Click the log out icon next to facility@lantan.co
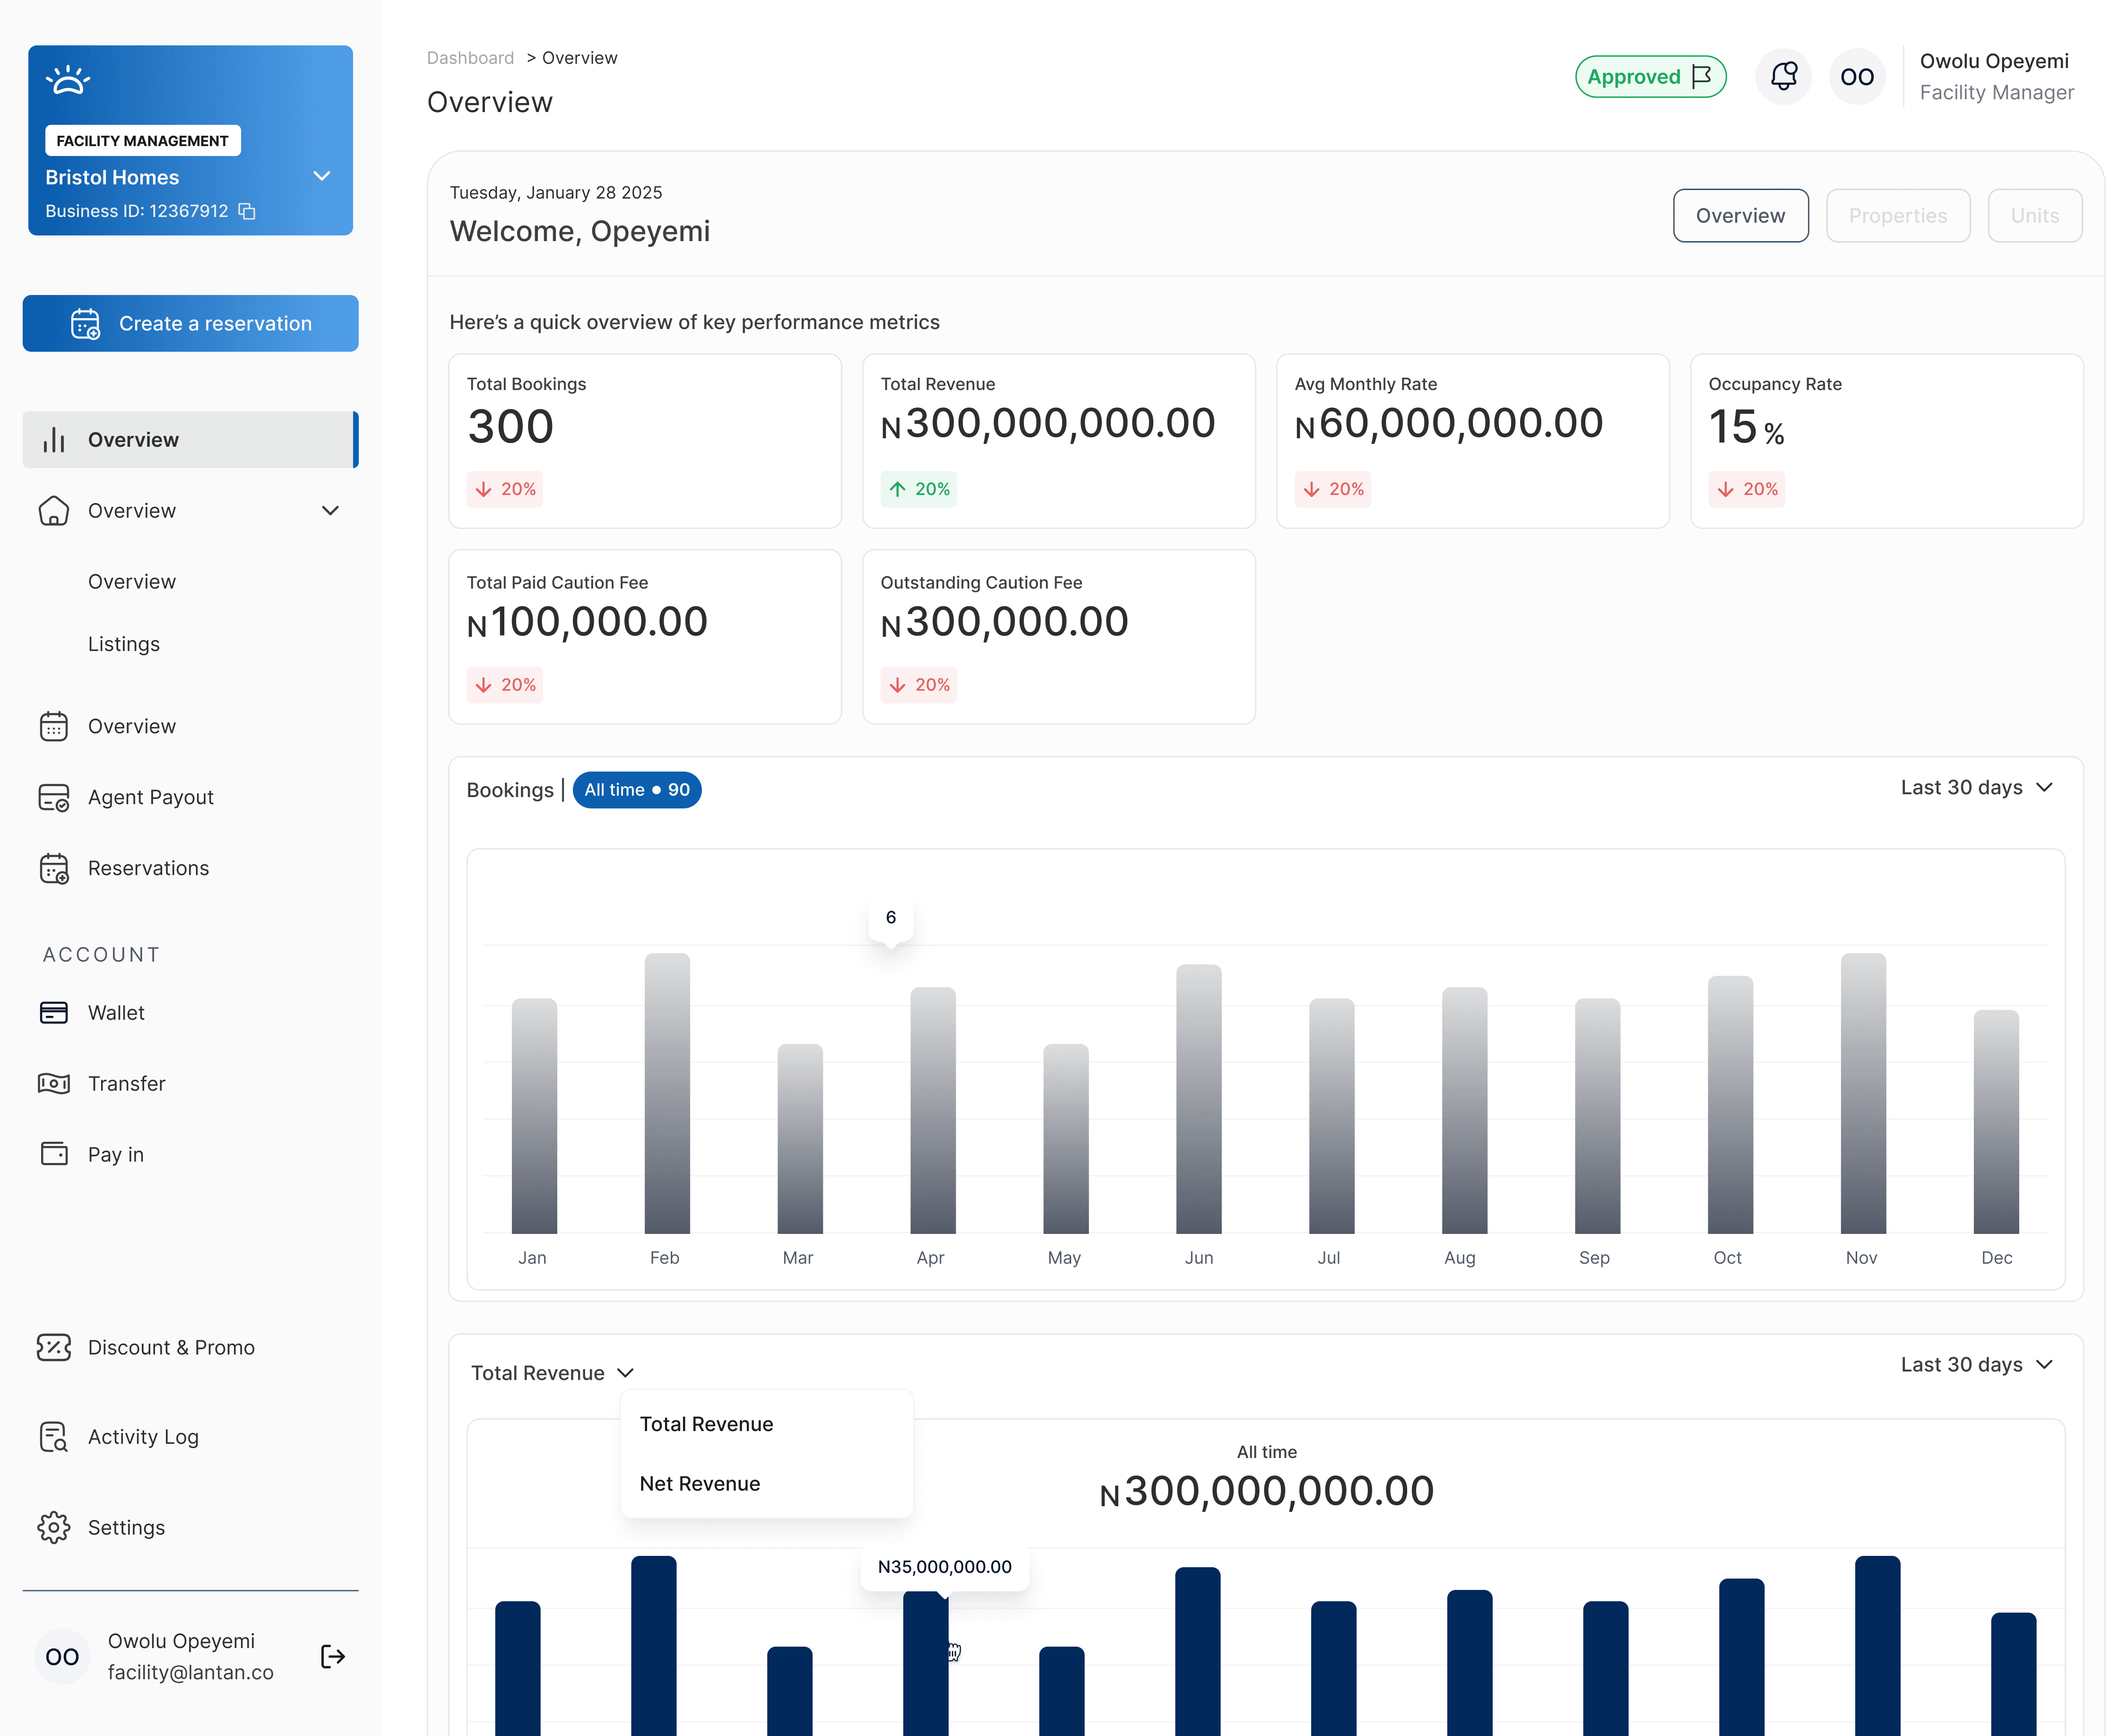Image resolution: width=2127 pixels, height=1736 pixels. [x=332, y=1656]
